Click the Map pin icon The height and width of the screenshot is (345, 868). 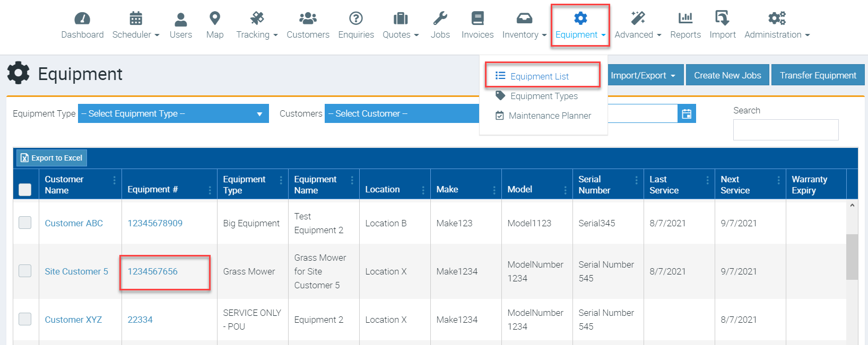coord(214,19)
